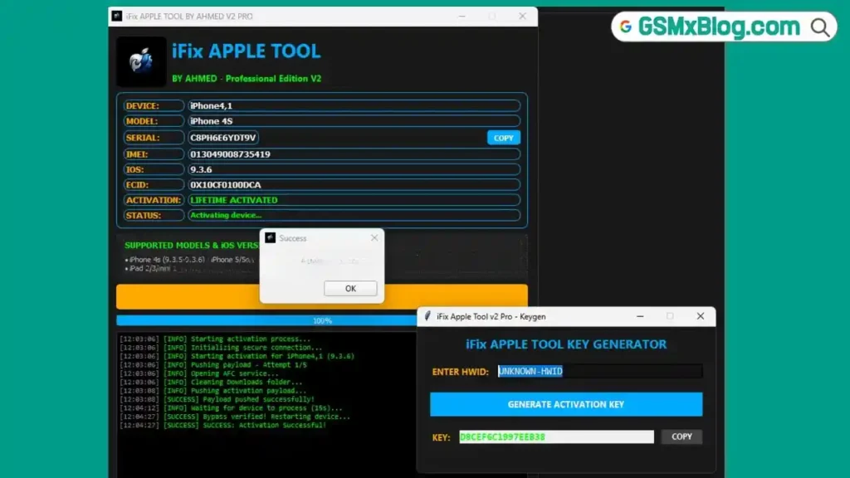Click the icon in the Success dialog title bar
Viewport: 850px width, 478px height.
[x=270, y=238]
